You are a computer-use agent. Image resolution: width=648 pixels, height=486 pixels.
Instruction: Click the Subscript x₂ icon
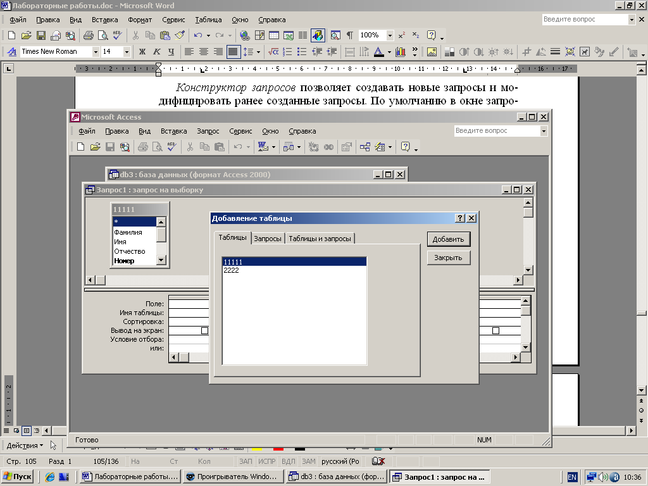[416, 35]
